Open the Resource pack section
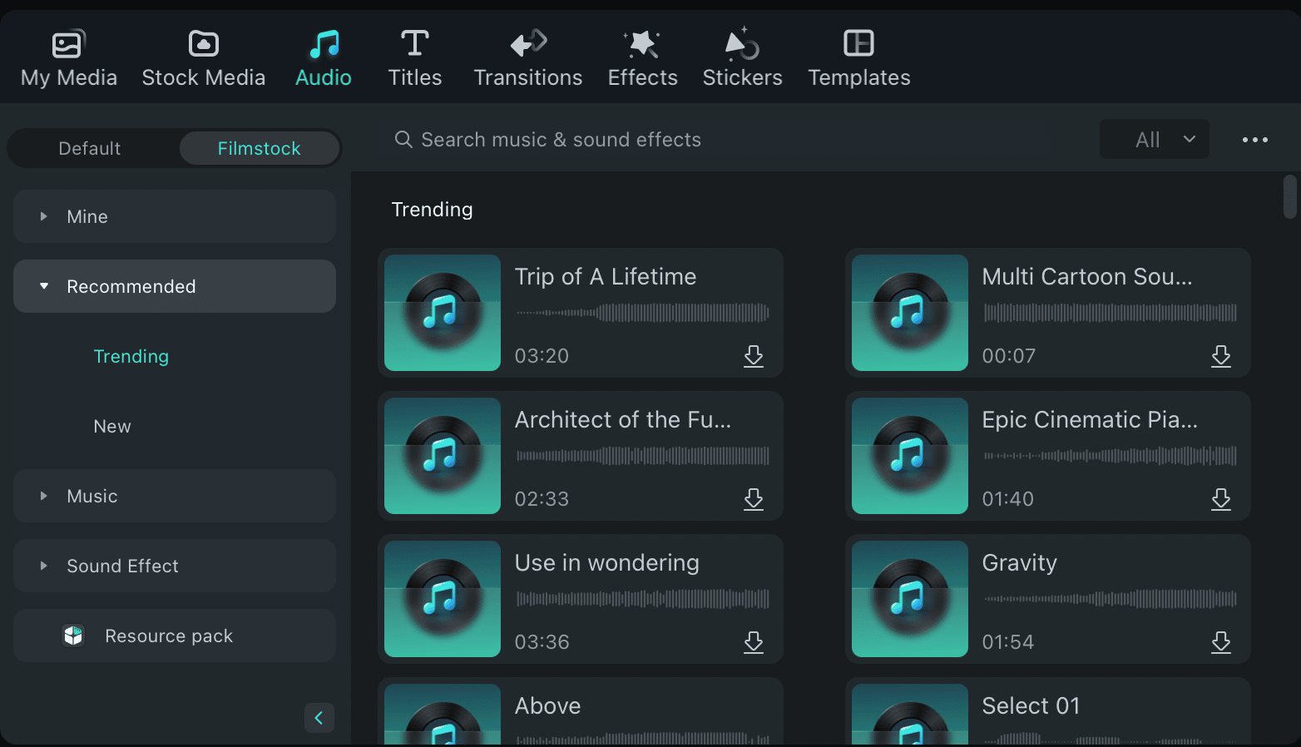Image resolution: width=1301 pixels, height=747 pixels. (175, 636)
